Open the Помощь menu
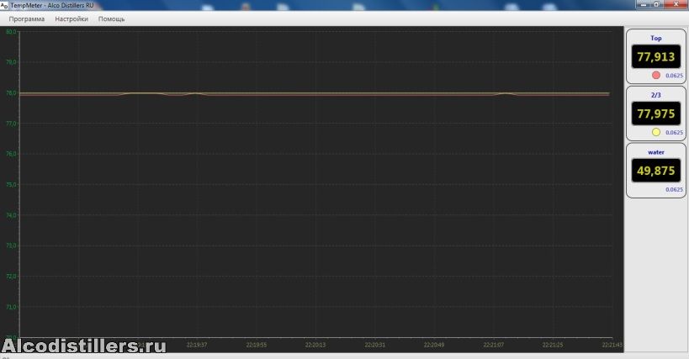 pyautogui.click(x=111, y=18)
